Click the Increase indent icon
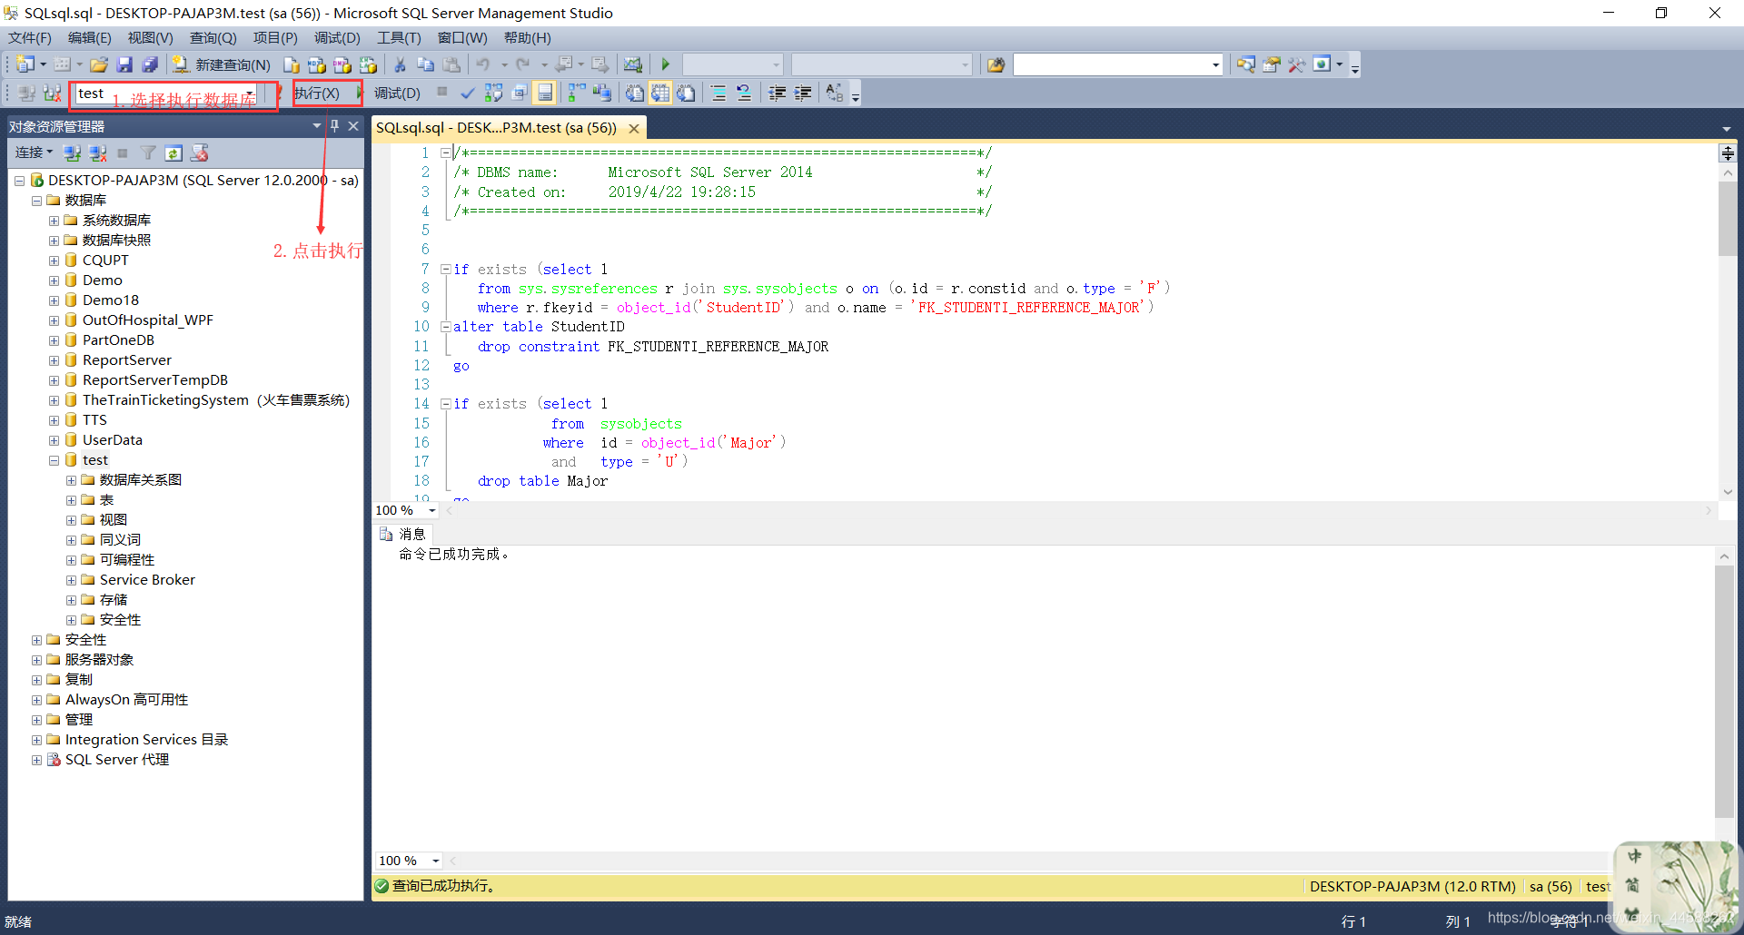Viewport: 1744px width, 935px height. [x=803, y=93]
